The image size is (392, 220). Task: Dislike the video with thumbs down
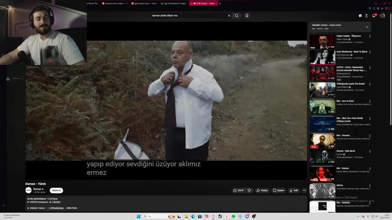point(249,190)
